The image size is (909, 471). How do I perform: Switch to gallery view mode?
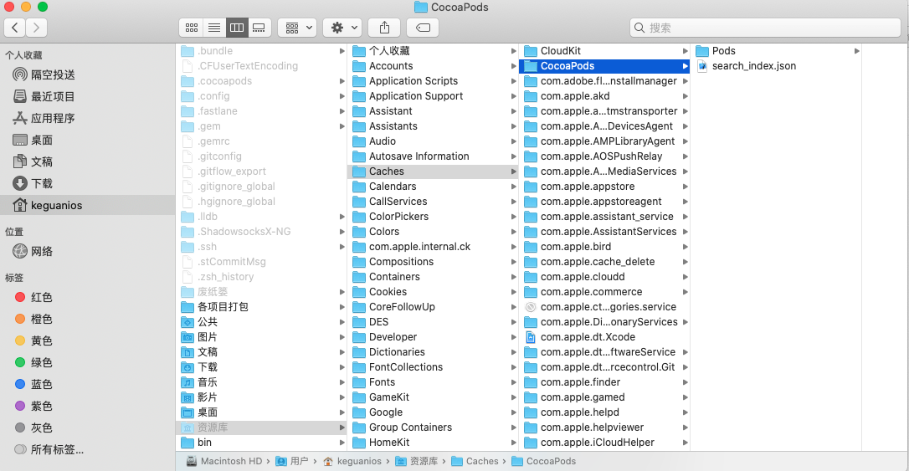click(x=259, y=28)
